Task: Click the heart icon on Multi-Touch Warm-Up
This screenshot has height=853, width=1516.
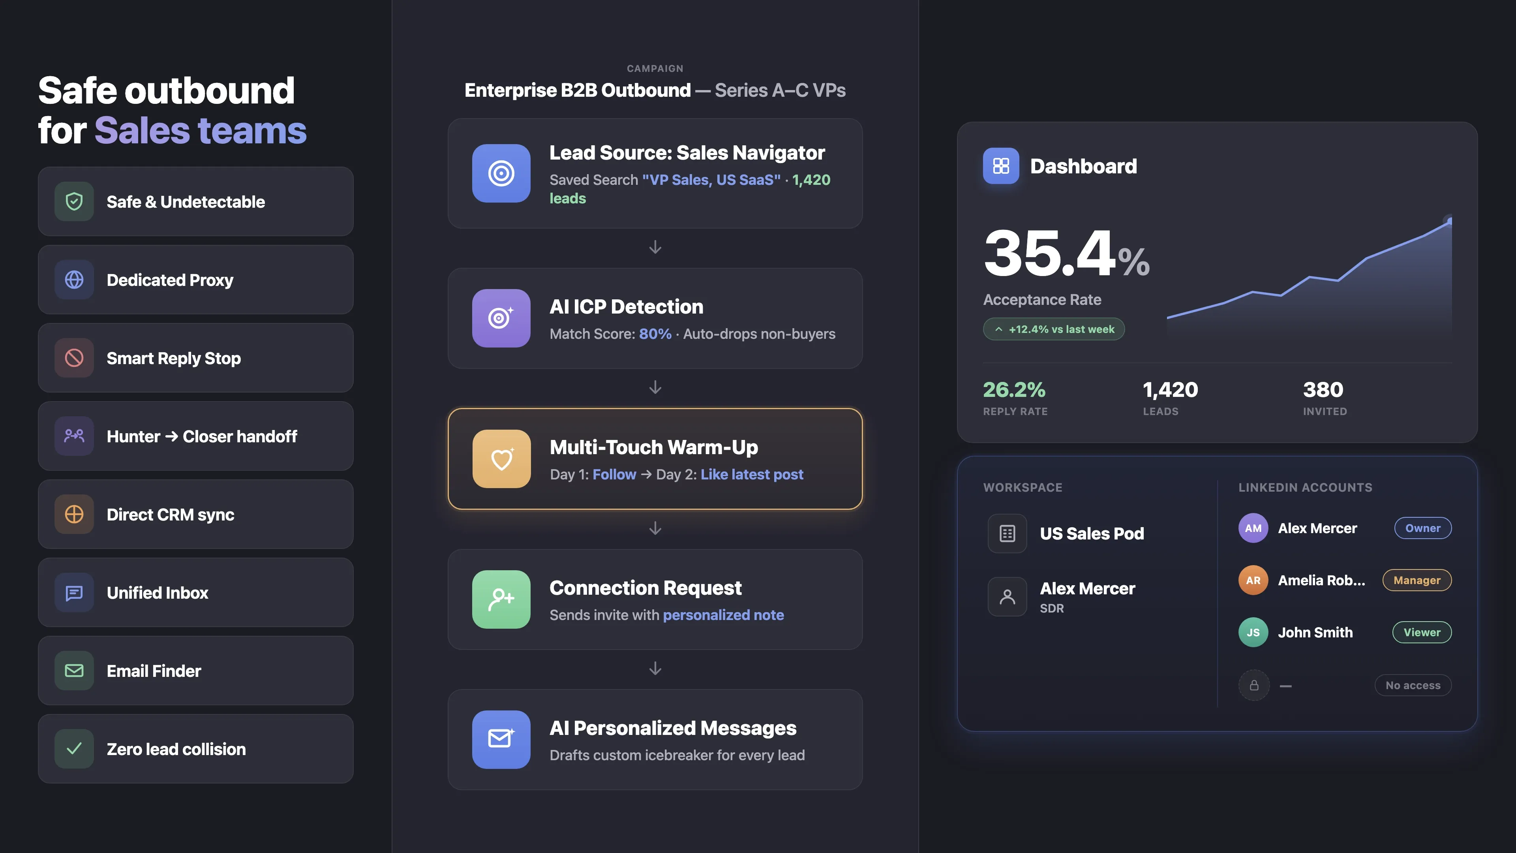Action: tap(501, 459)
